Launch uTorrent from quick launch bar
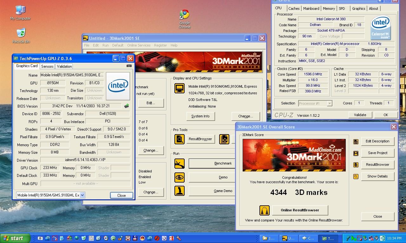The height and width of the screenshot is (243, 406). (113, 238)
